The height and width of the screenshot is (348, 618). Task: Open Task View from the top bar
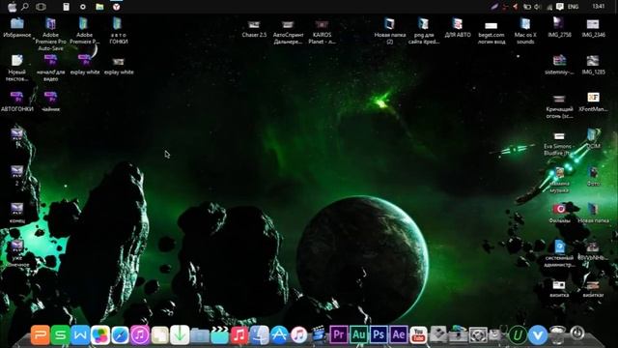41,7
